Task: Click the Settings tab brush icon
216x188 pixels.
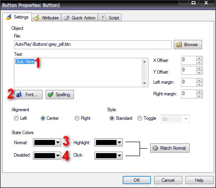Action: (x=9, y=17)
